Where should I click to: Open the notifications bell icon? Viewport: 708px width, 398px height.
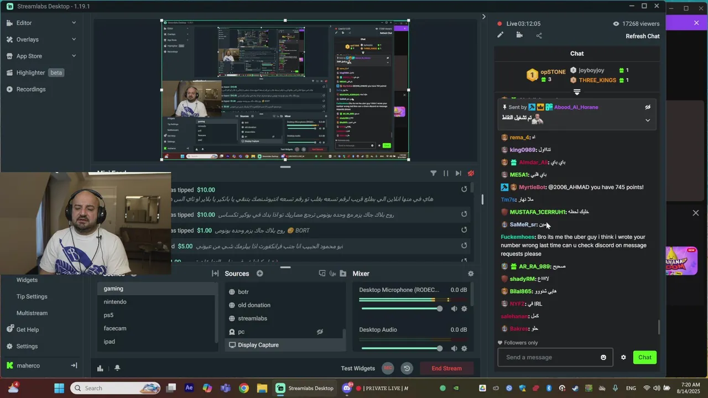[117, 368]
